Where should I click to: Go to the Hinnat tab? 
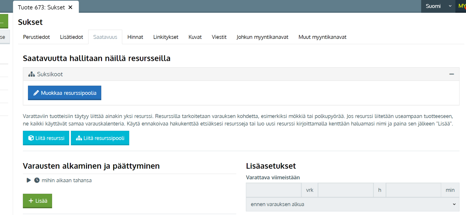pyautogui.click(x=135, y=37)
